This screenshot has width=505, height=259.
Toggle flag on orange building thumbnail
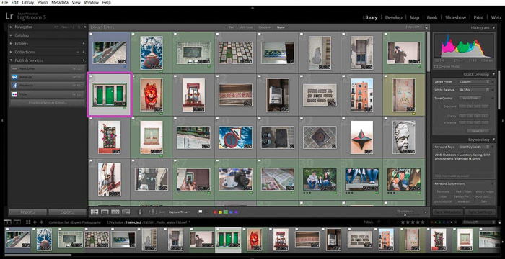tap(343, 76)
